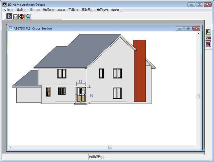The width and height of the screenshot is (214, 162).
Task: Click the horizontal scrollbar thumb
Action: coord(110,147)
